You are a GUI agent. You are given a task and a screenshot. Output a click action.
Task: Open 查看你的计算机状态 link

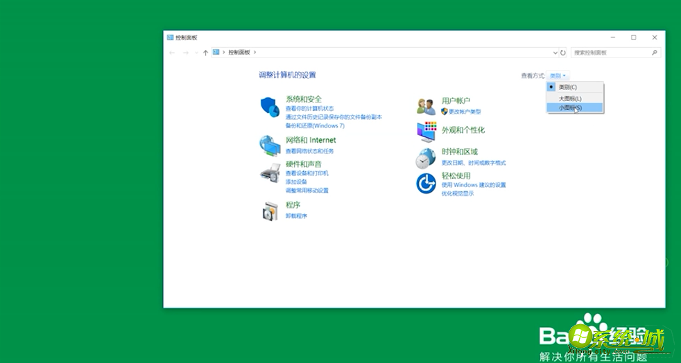(x=310, y=109)
